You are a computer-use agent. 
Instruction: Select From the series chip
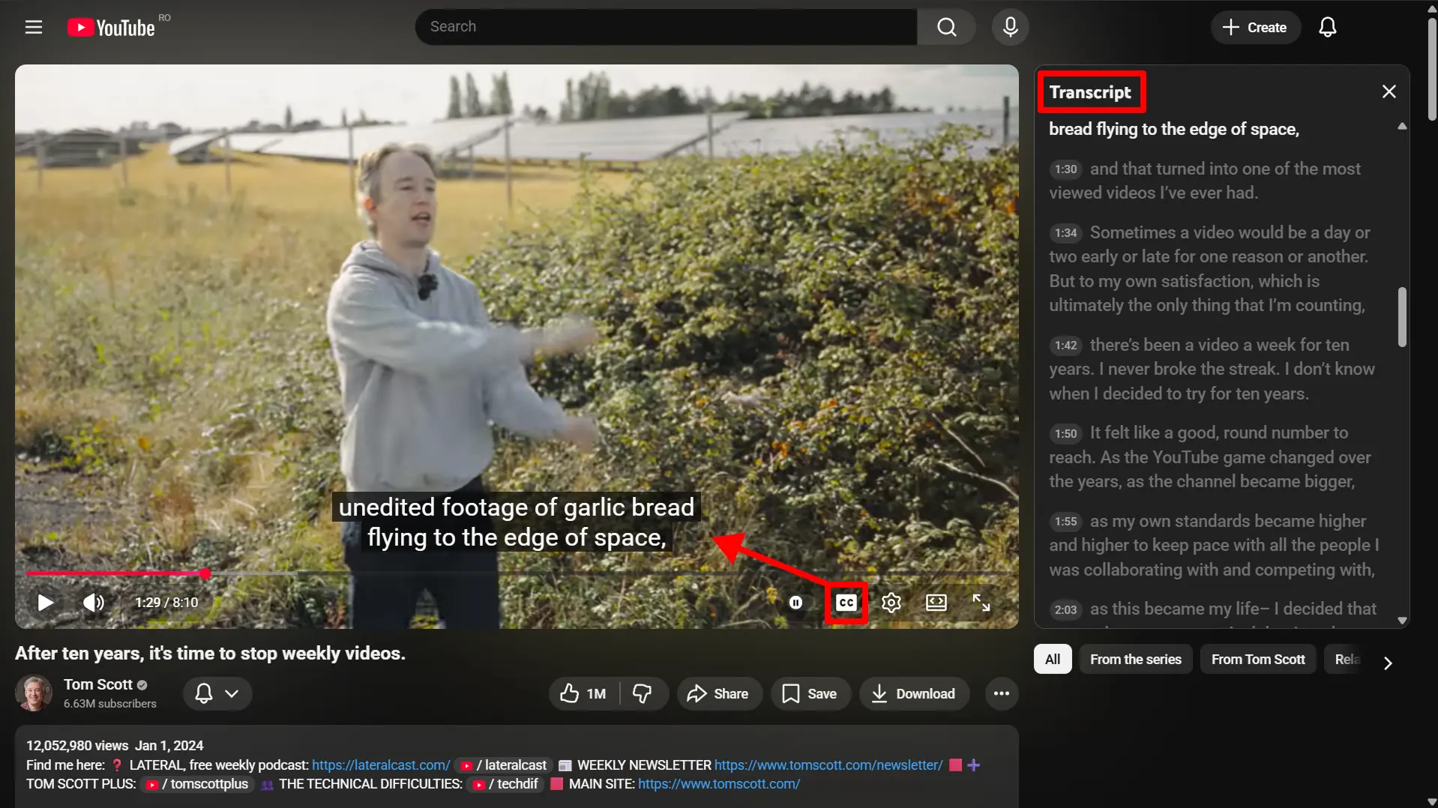pyautogui.click(x=1135, y=660)
